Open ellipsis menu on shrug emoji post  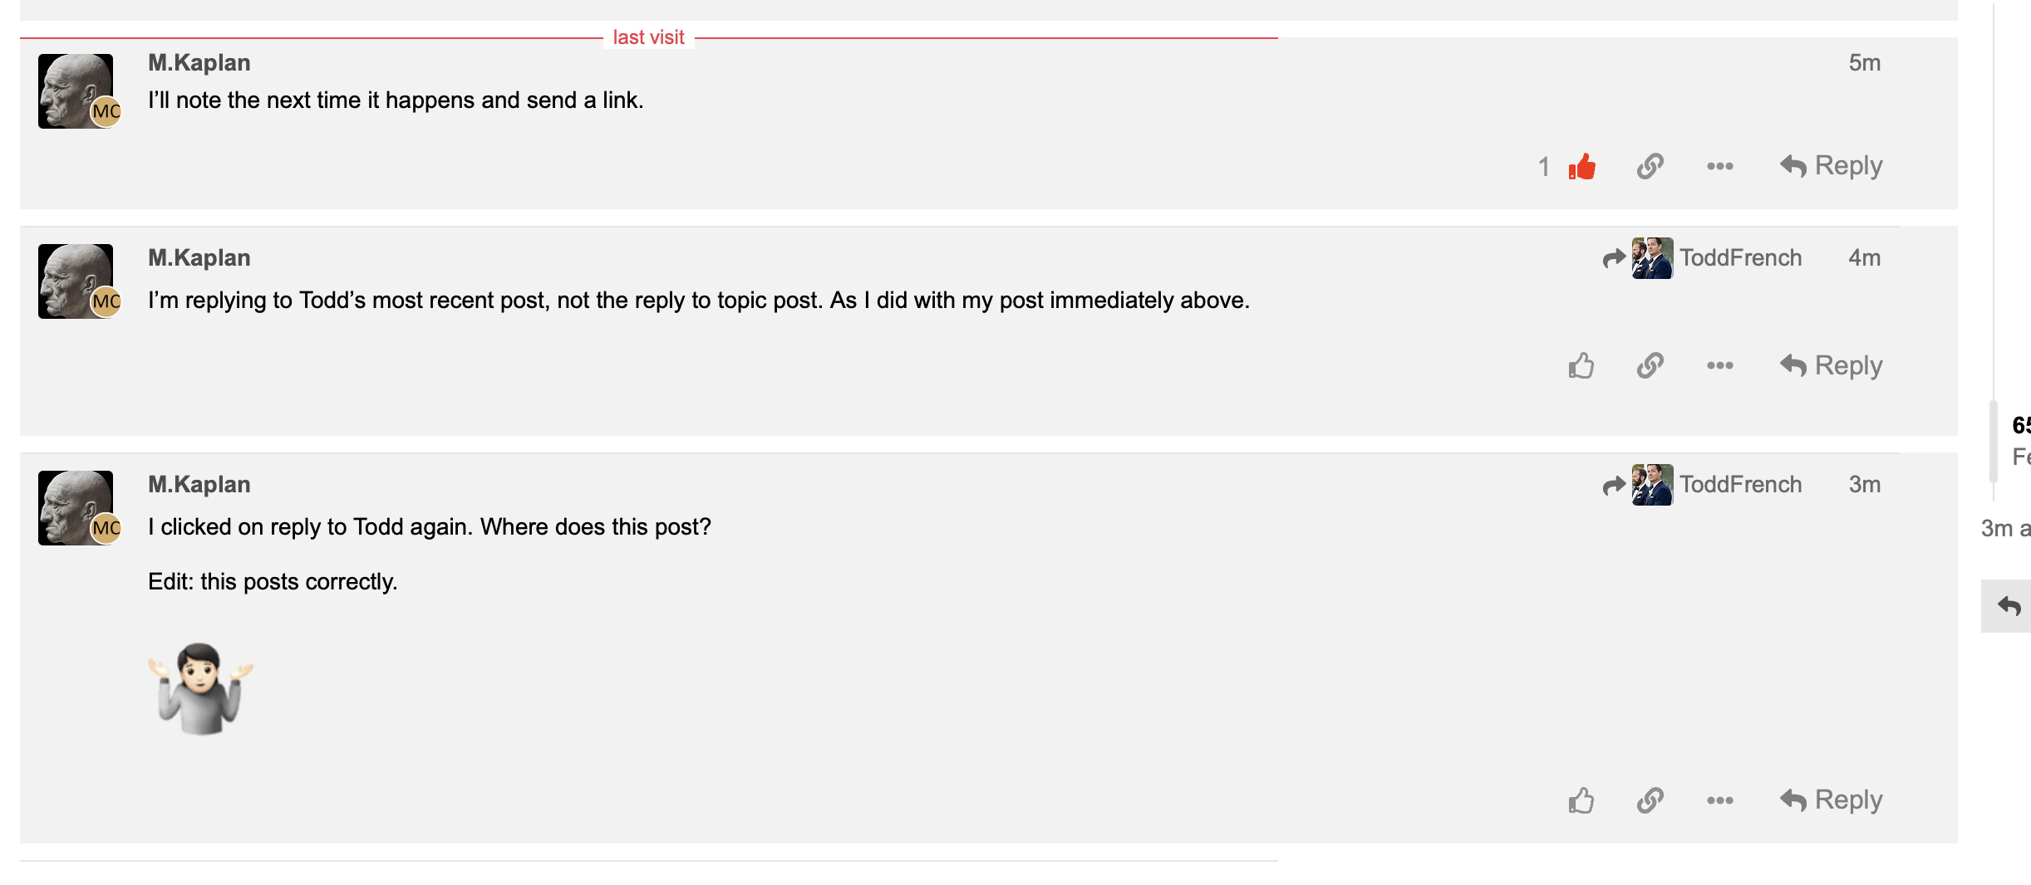[x=1720, y=800]
